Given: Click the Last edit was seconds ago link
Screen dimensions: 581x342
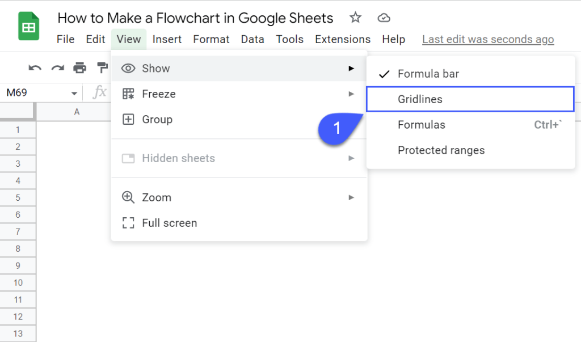Looking at the screenshot, I should tap(487, 39).
